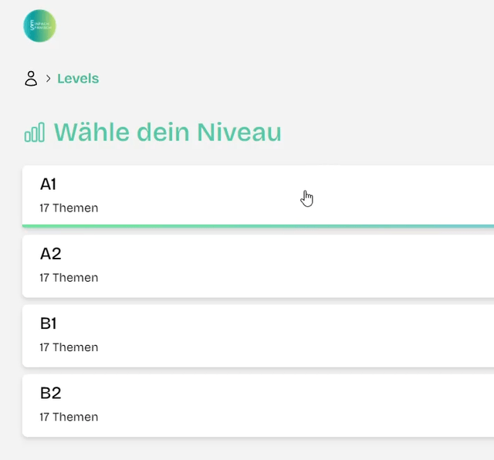Select the B1 title text

click(48, 323)
